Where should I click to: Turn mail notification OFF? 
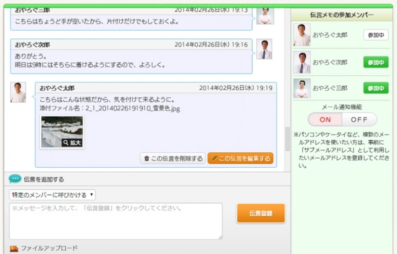(x=359, y=119)
